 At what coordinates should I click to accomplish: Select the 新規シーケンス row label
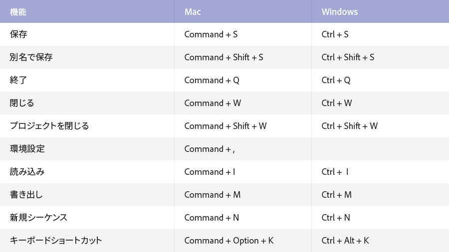[x=38, y=218]
